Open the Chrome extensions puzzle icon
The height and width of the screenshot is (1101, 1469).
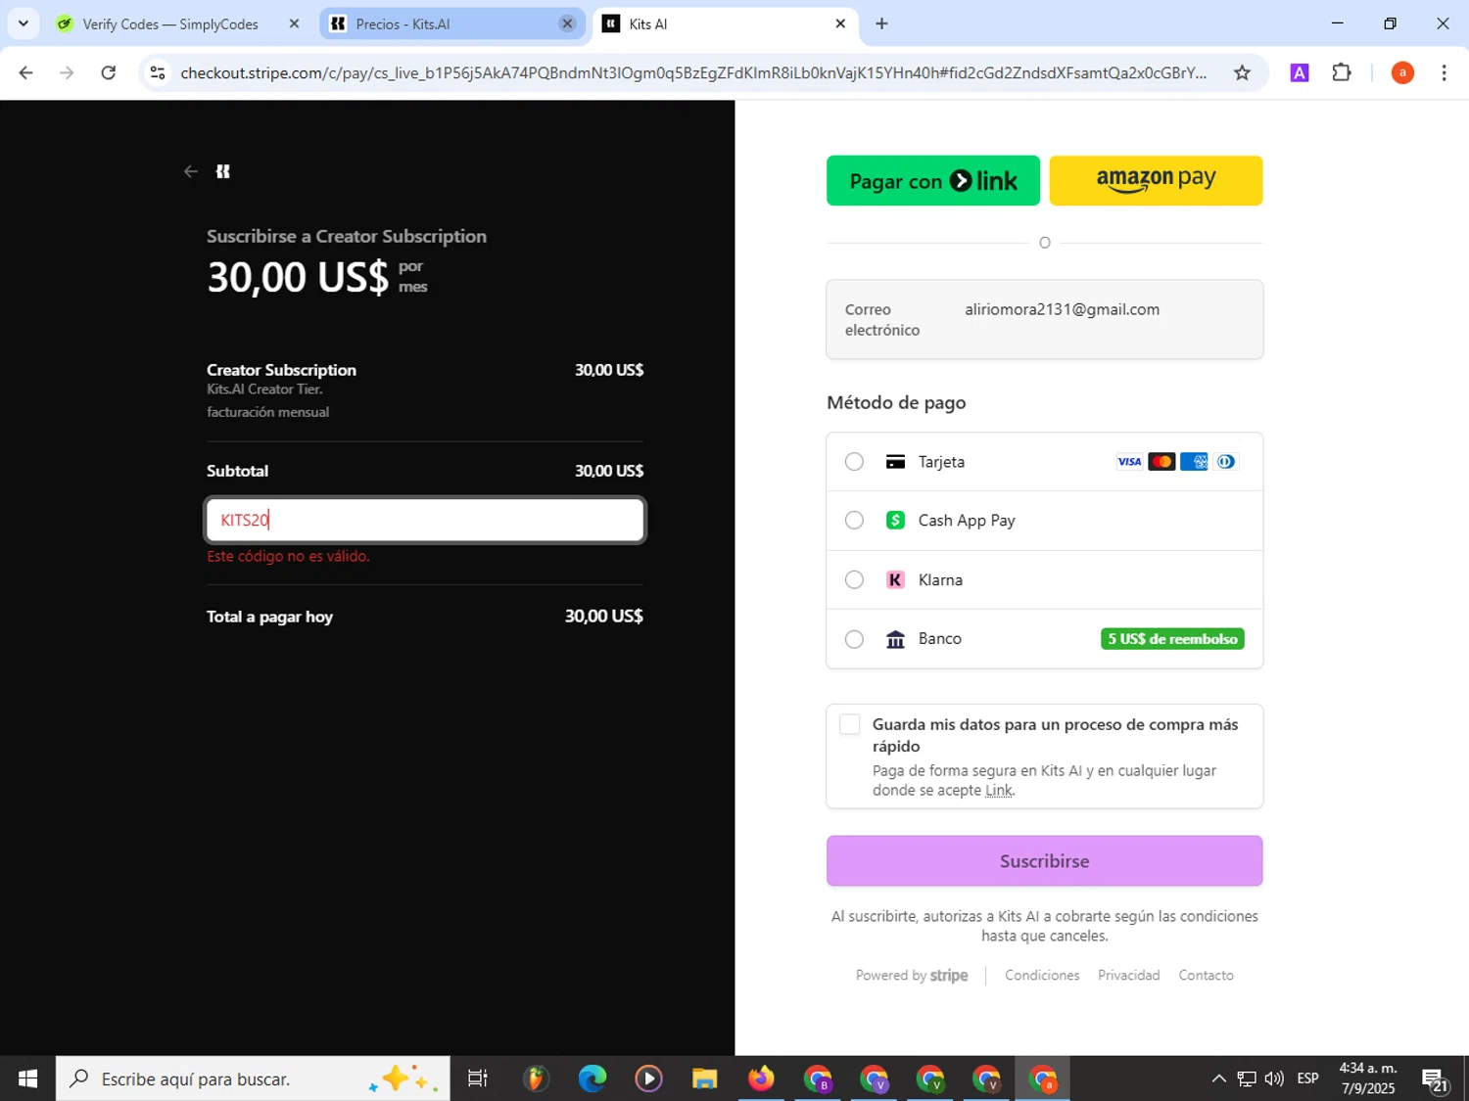1342,72
